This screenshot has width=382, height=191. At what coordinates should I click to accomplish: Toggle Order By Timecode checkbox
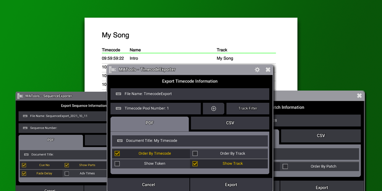coord(117,154)
